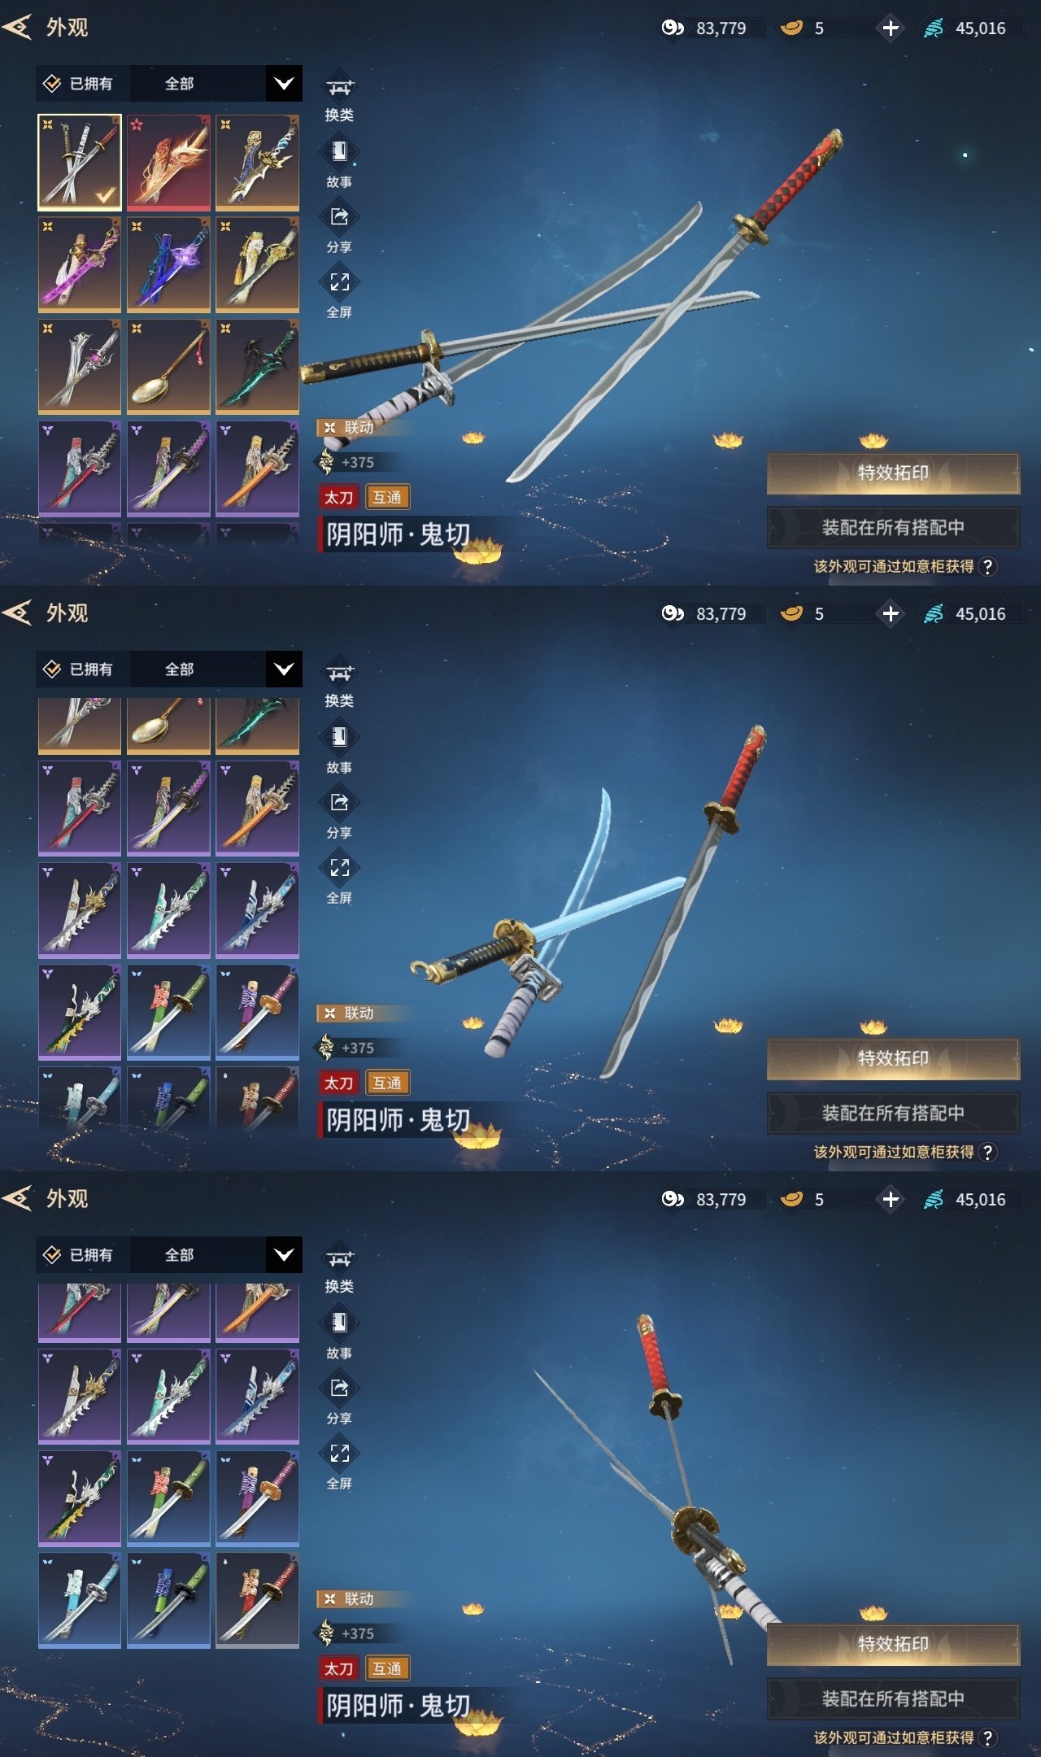The height and width of the screenshot is (1757, 1041).
Task: Expand the 全部 dropdown in the blue-bladed katana screen
Action: [x=284, y=669]
